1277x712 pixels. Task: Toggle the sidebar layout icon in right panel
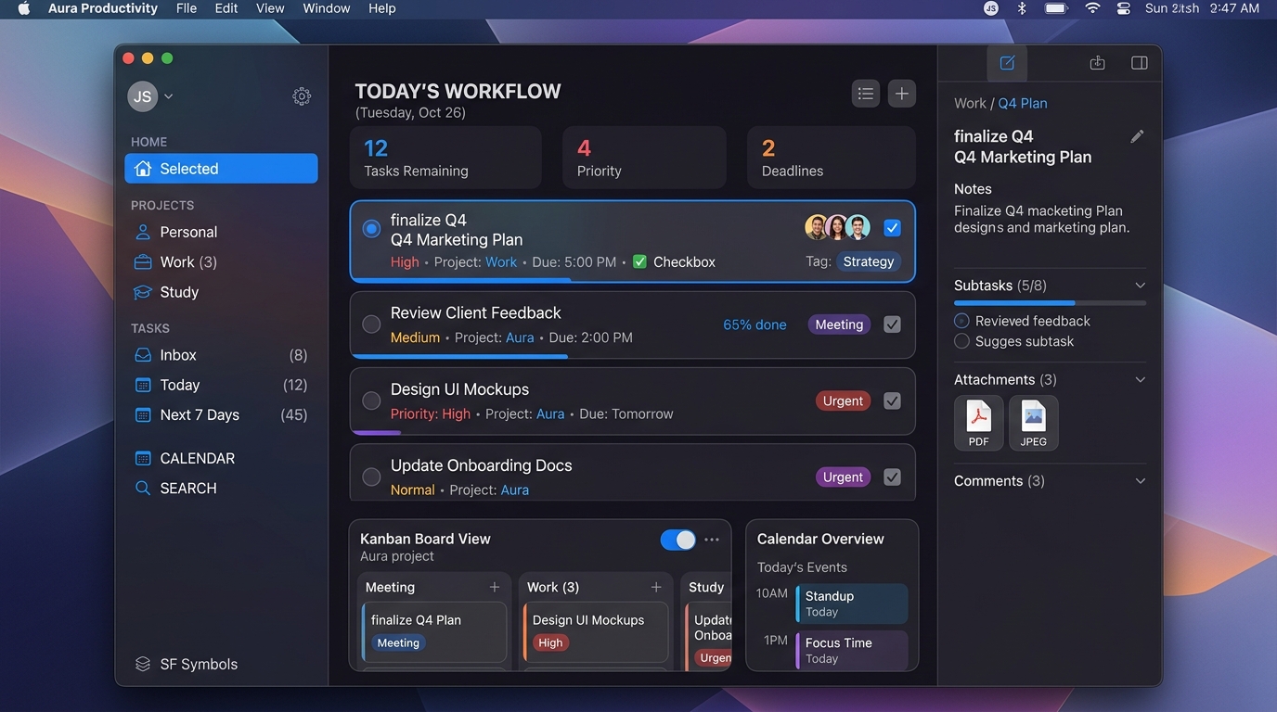(x=1140, y=63)
